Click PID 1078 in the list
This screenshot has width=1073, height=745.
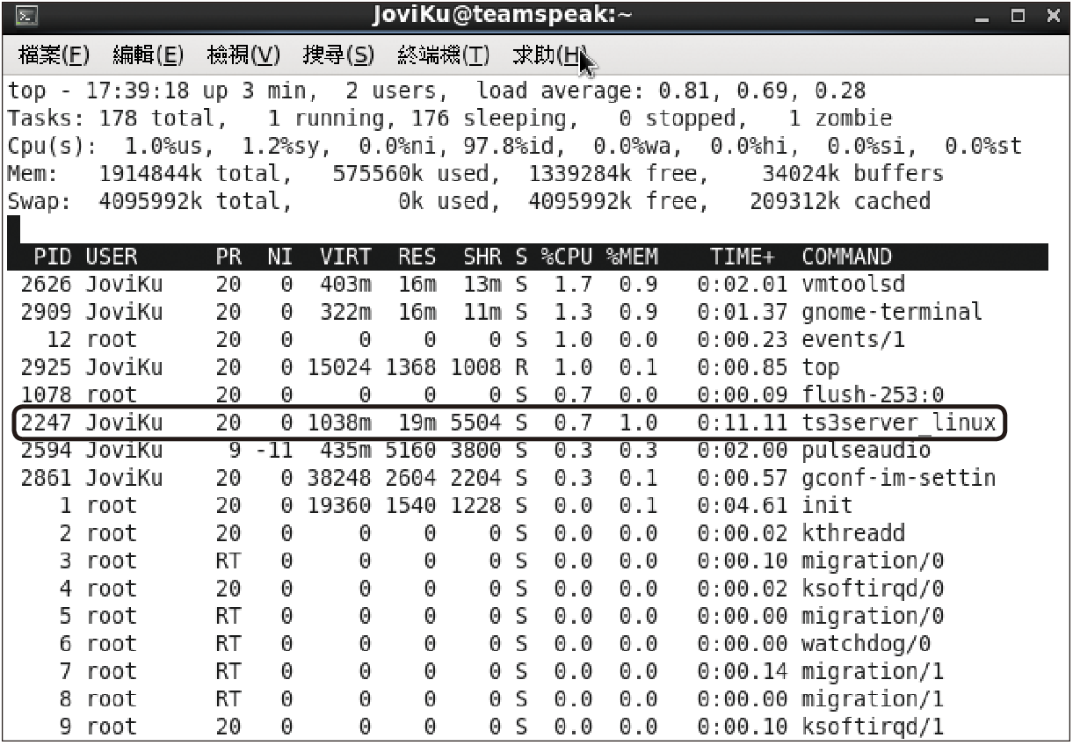tap(47, 395)
